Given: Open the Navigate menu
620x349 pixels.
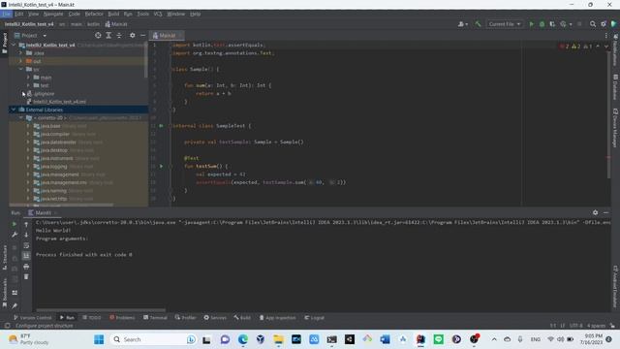Looking at the screenshot, I should click(53, 14).
